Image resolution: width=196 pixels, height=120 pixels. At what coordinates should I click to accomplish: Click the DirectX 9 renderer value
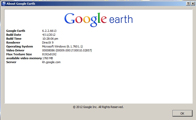[48, 43]
